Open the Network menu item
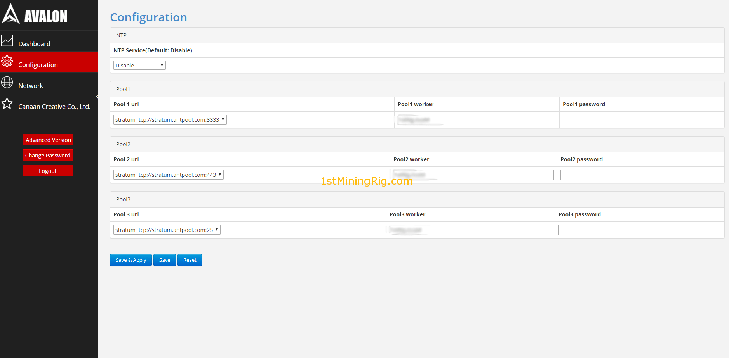Screen dimensions: 729x358 coord(49,83)
